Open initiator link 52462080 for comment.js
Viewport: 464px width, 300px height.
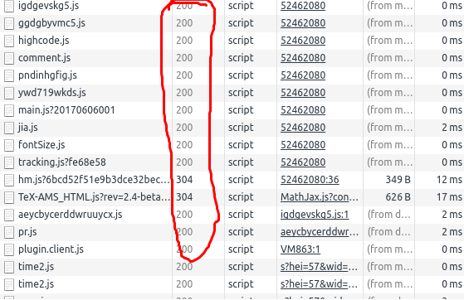pos(303,58)
